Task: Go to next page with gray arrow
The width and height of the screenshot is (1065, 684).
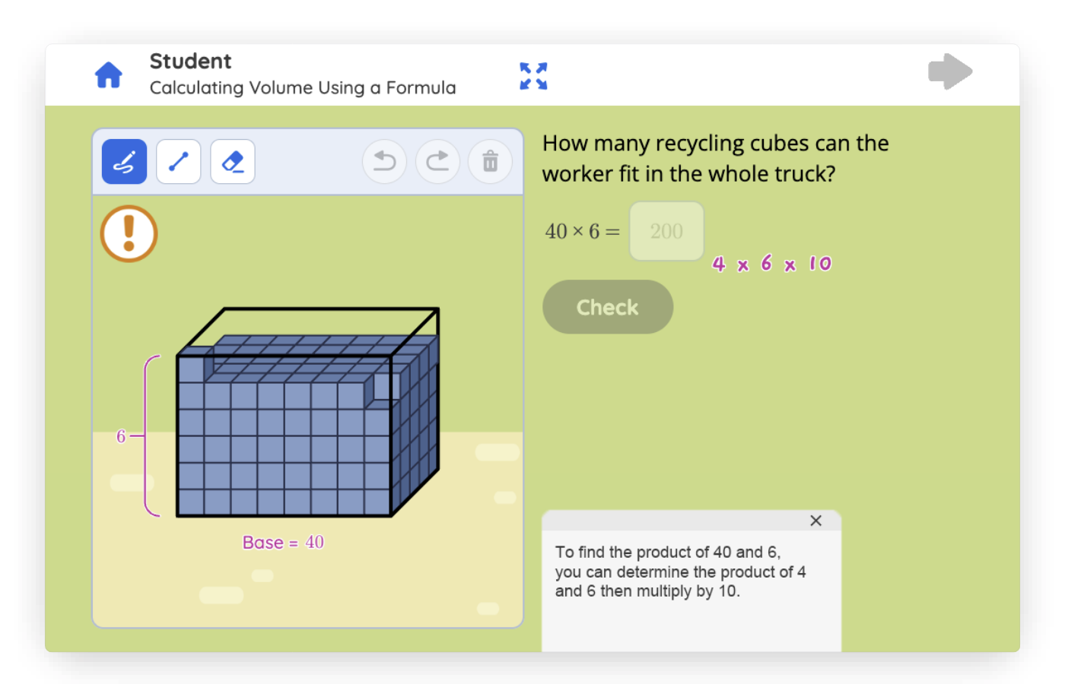Action: click(950, 72)
